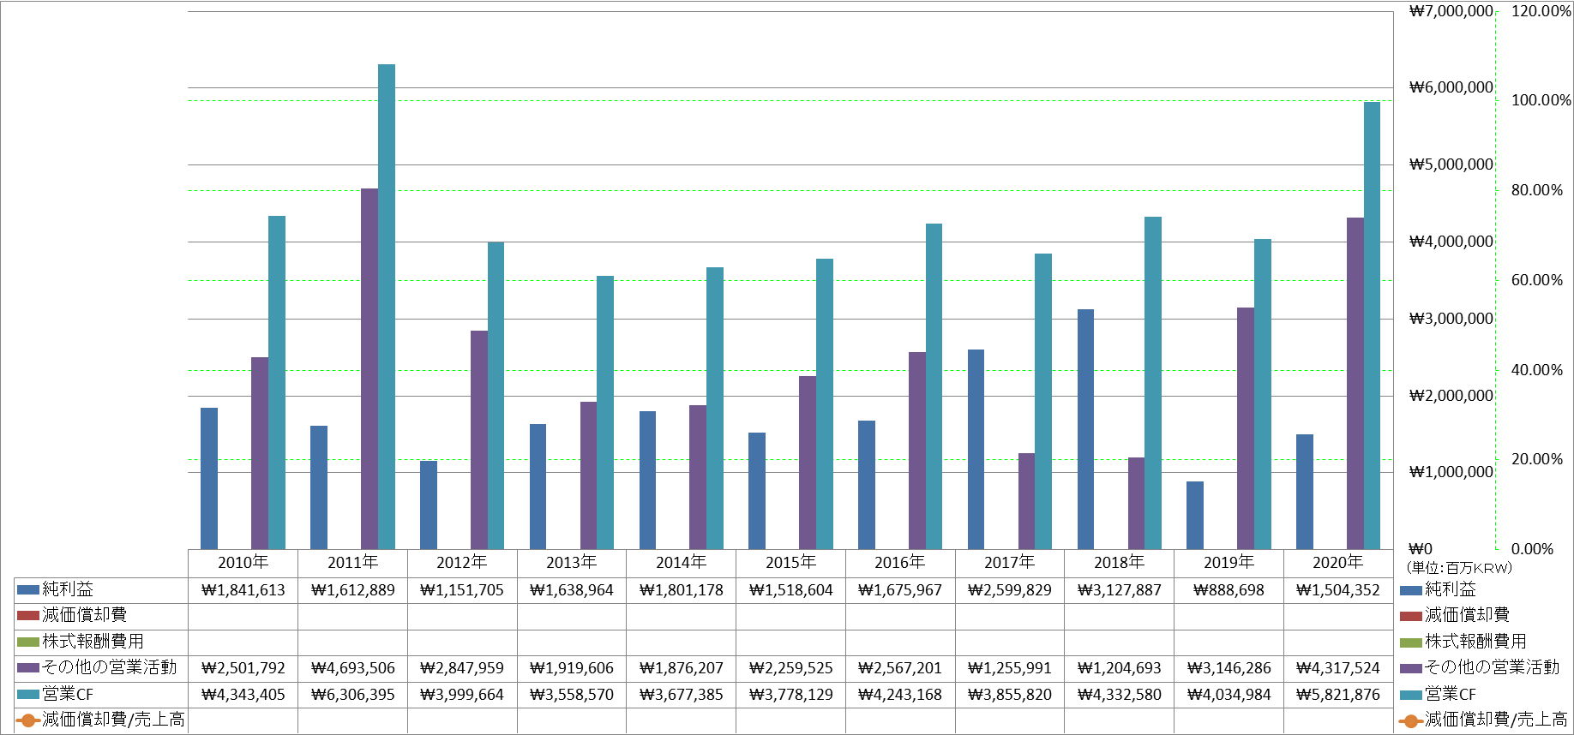
Task: Select cell value ₩4,317,524
Action: (x=1337, y=668)
